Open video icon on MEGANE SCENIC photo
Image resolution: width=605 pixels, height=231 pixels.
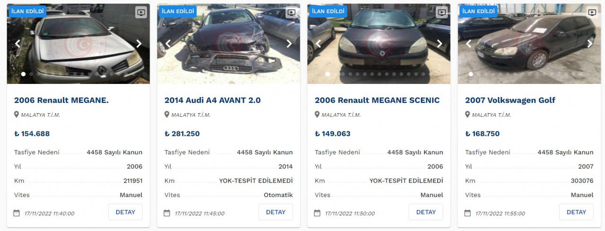point(441,12)
